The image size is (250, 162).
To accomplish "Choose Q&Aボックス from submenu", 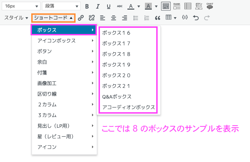I will (128, 97).
